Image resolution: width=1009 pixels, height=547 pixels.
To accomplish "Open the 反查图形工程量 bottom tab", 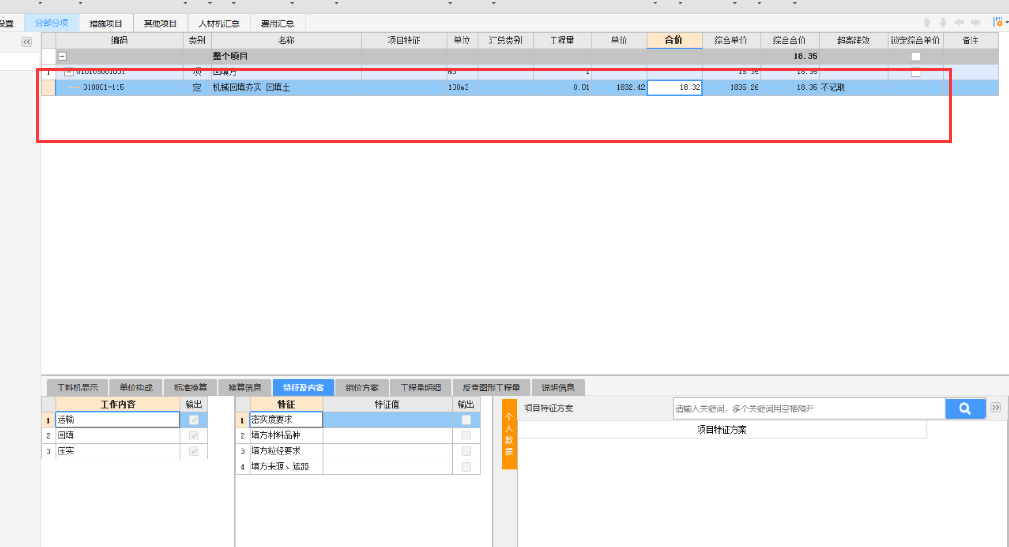I will click(x=491, y=388).
